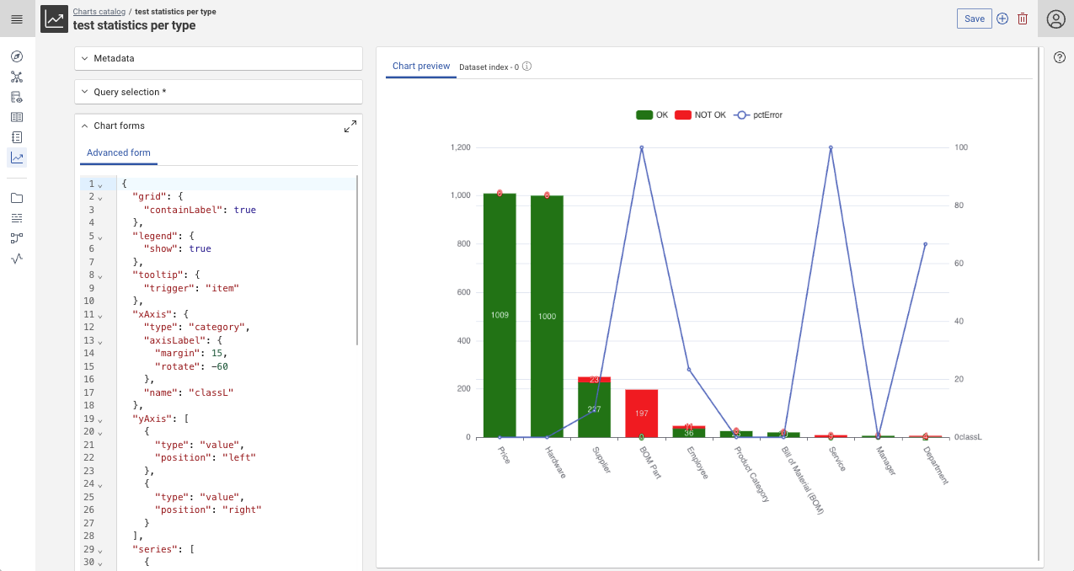The width and height of the screenshot is (1074, 571).
Task: Open the database view icon in sidebar
Action: coord(17,97)
